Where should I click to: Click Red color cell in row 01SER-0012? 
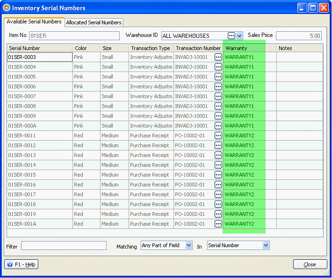click(x=86, y=146)
